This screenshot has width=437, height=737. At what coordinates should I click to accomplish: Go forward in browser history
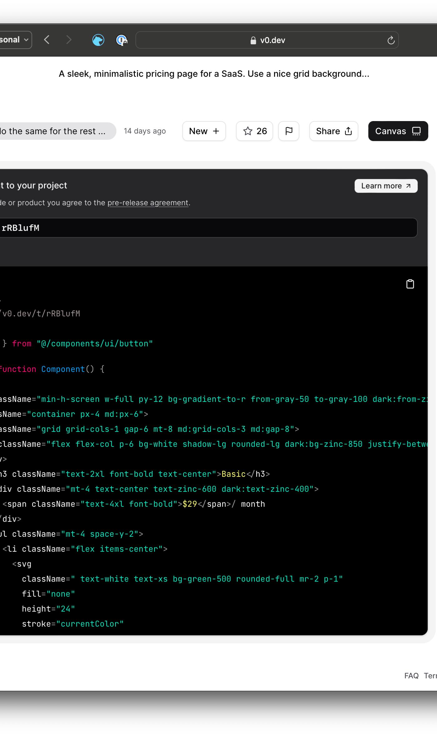(69, 40)
